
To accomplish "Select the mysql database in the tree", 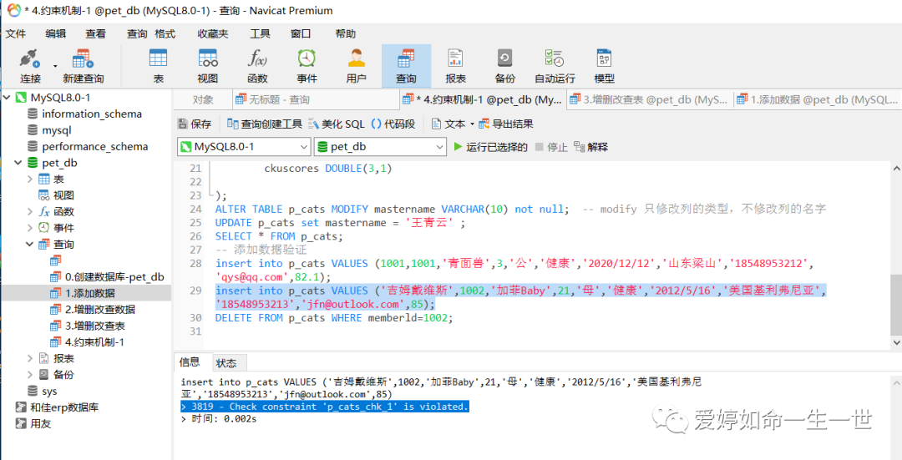I will [57, 130].
